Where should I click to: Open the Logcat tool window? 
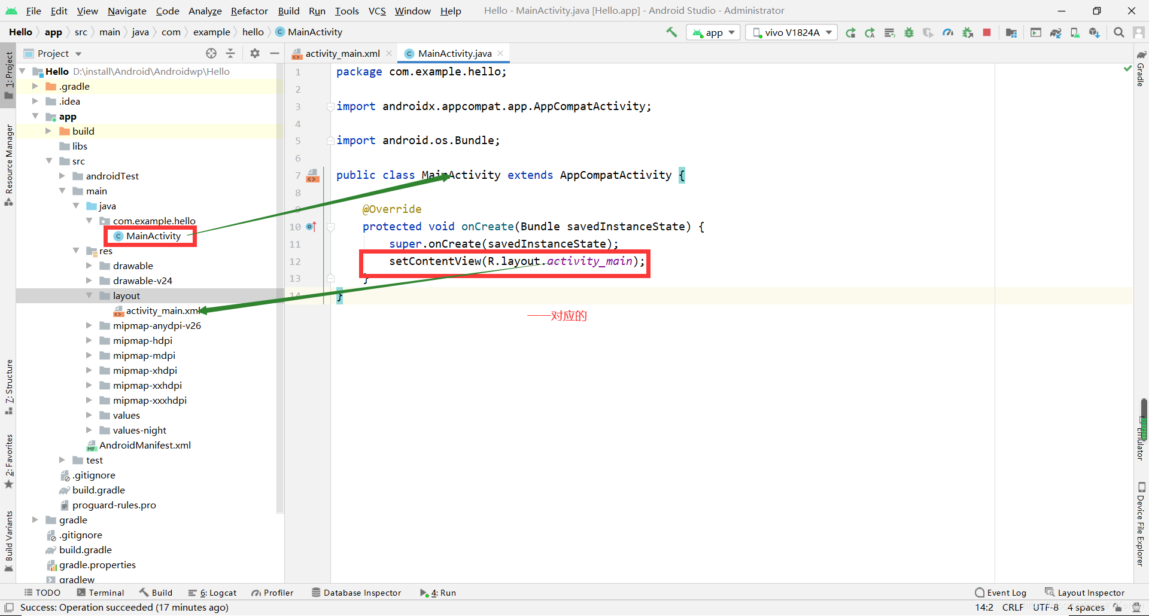[x=212, y=593]
